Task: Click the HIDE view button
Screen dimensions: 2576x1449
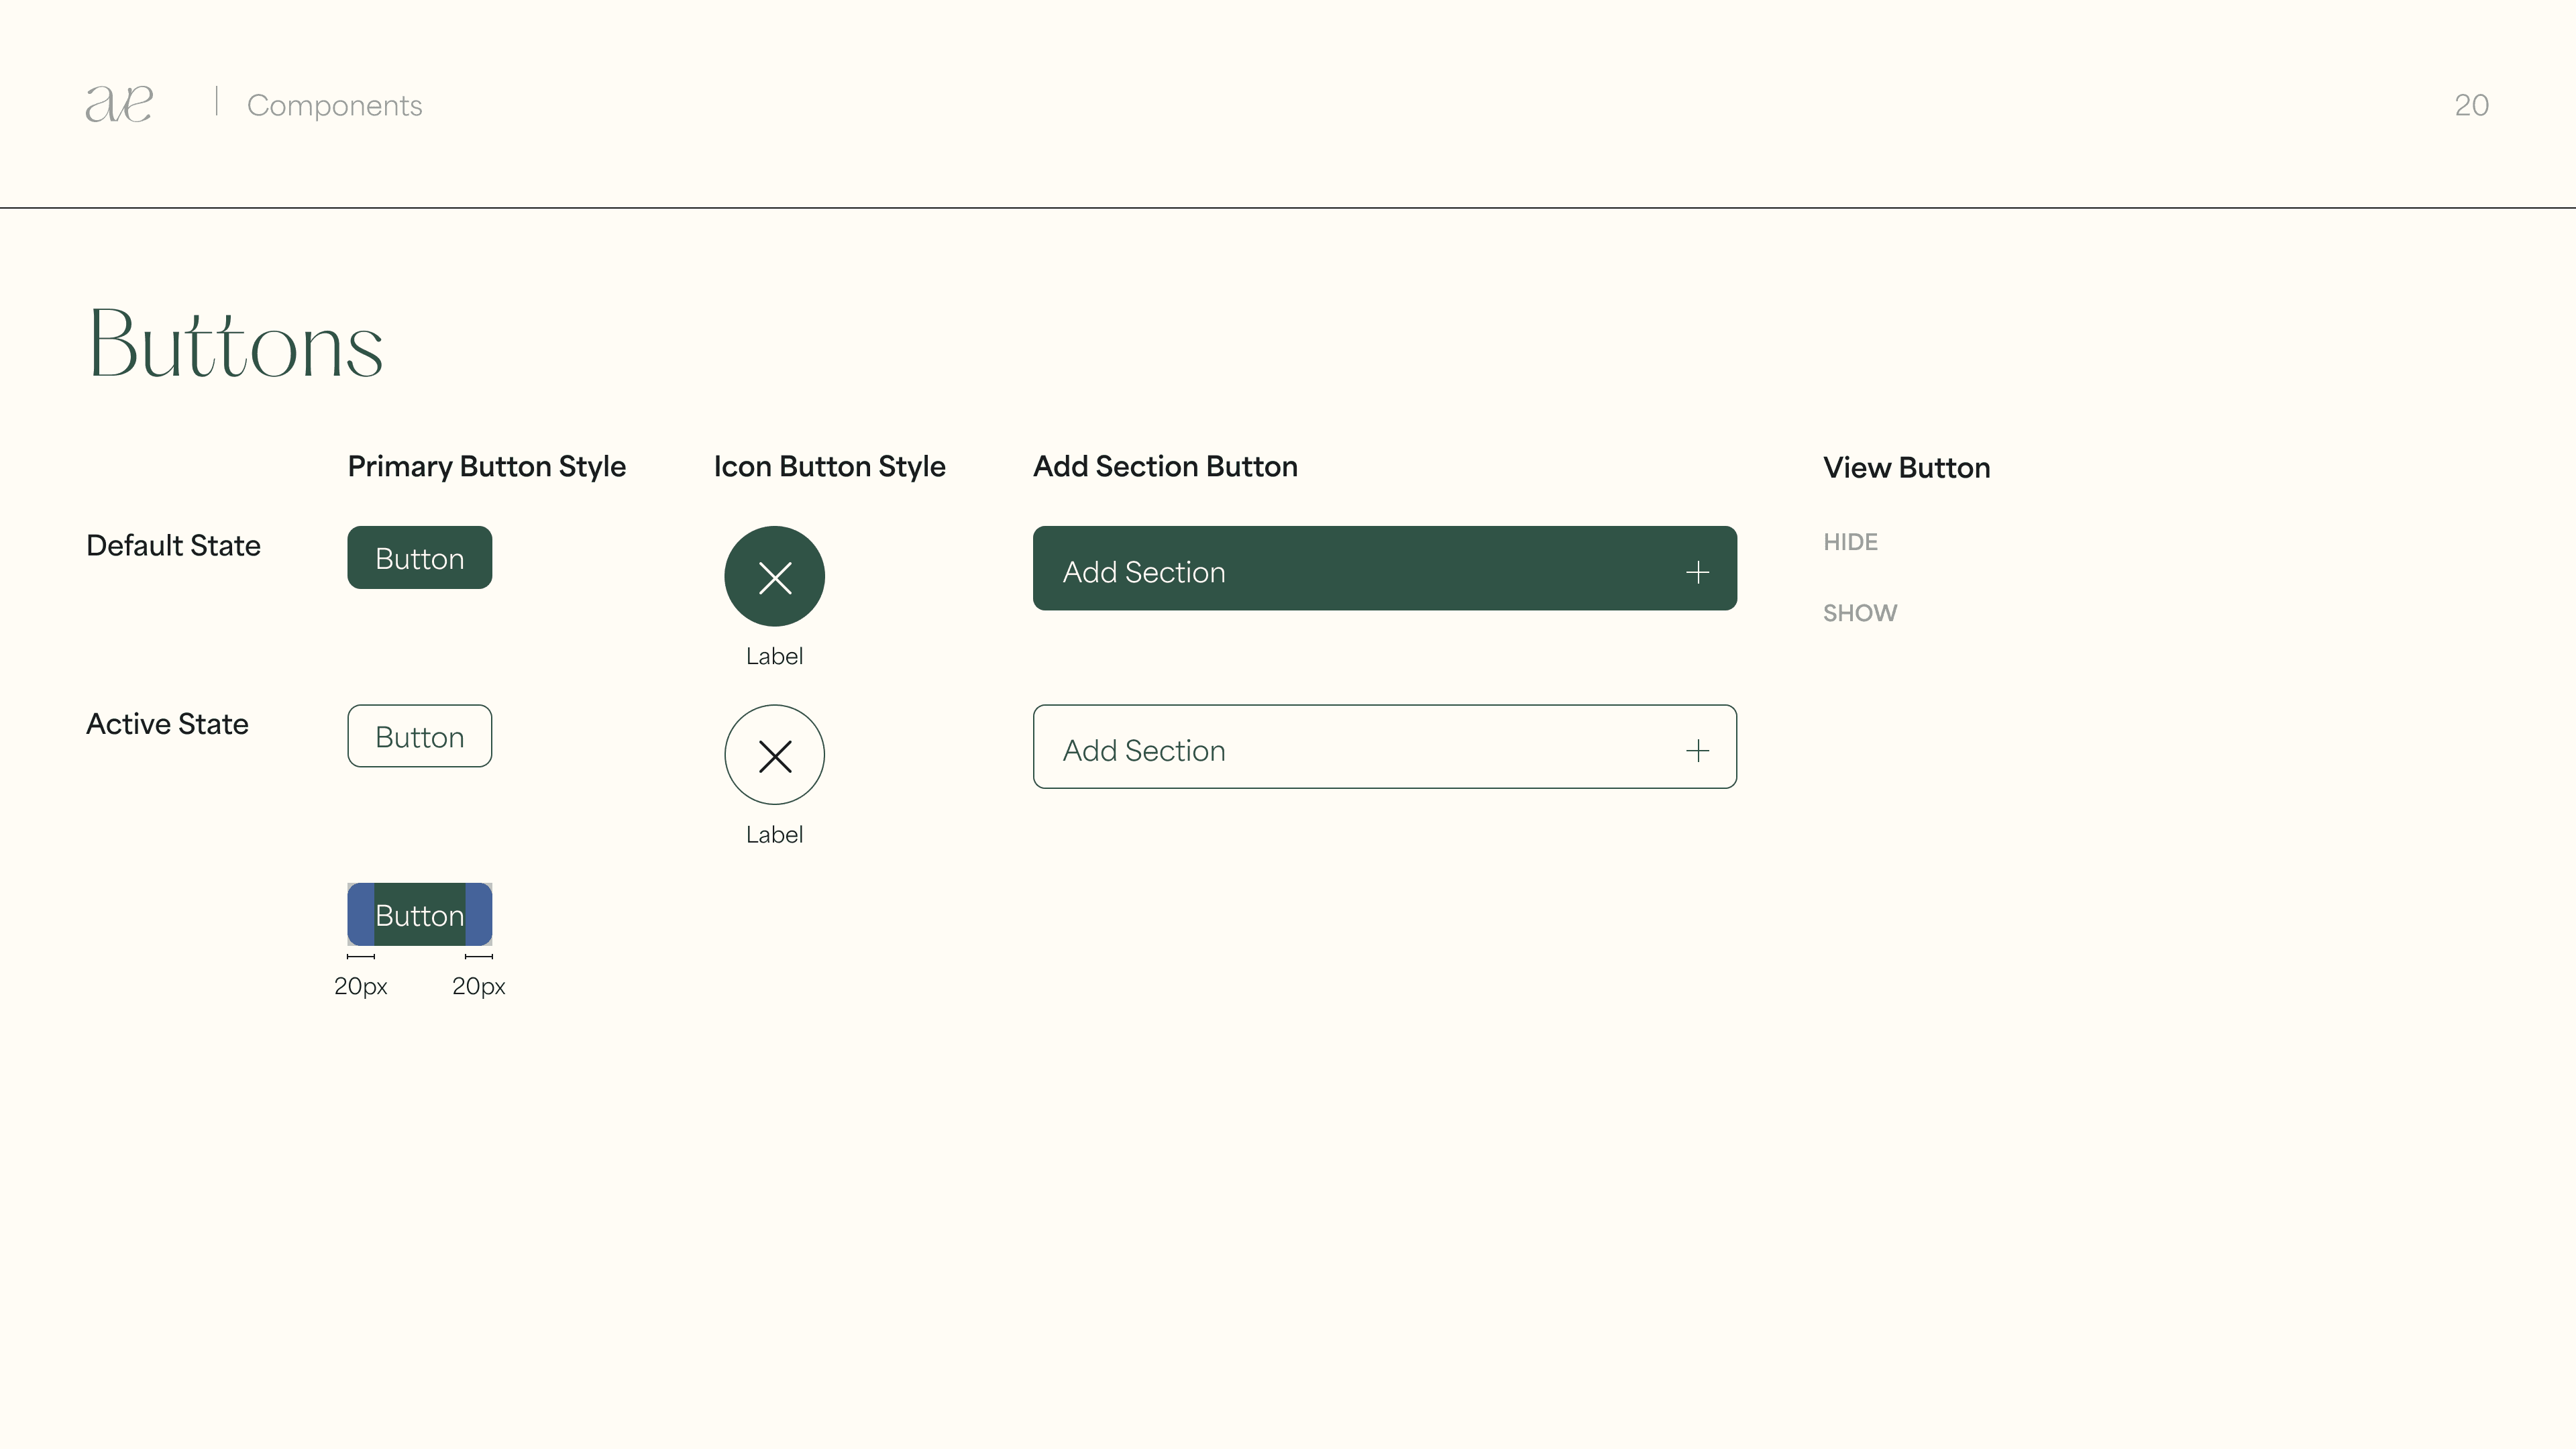Action: (1850, 542)
